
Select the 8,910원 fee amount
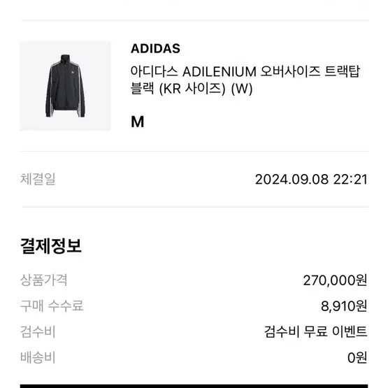click(344, 306)
